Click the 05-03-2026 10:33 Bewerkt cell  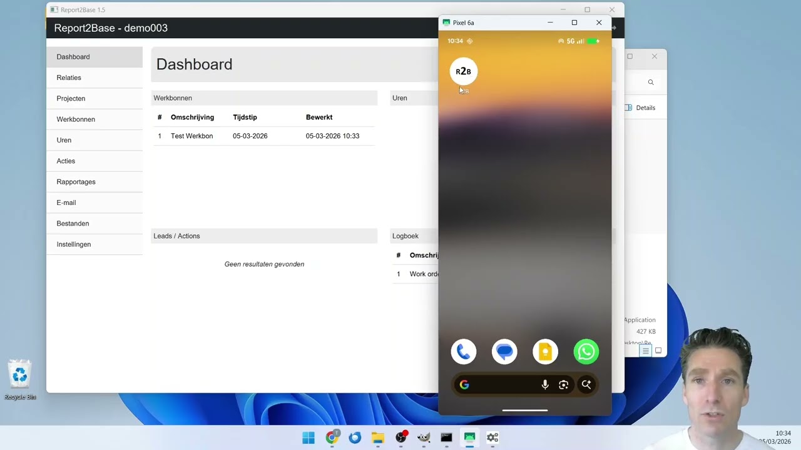coord(332,136)
